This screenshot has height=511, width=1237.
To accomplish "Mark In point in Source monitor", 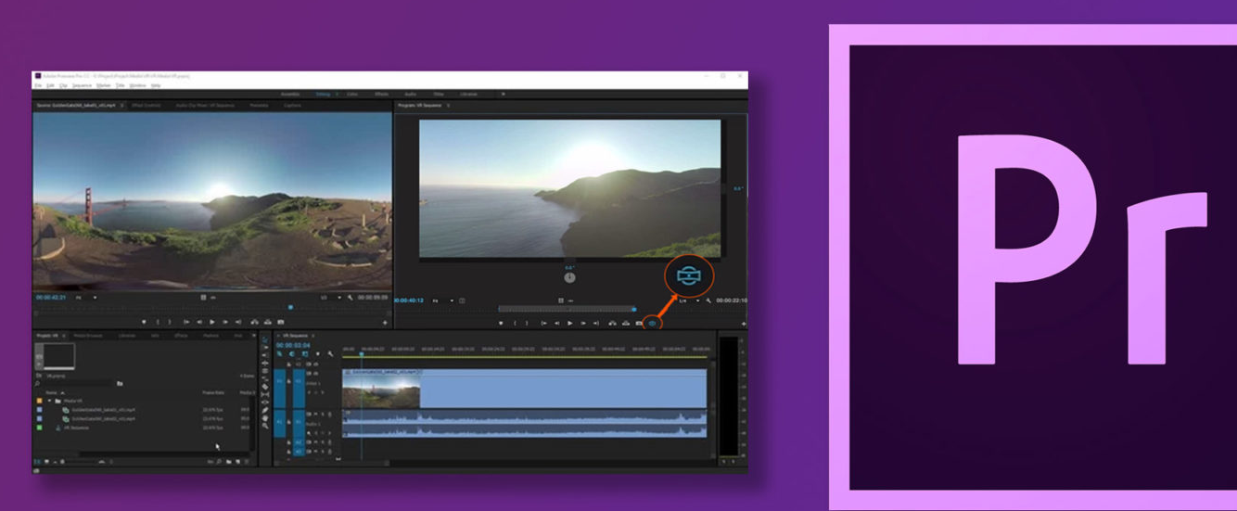I will 158,322.
